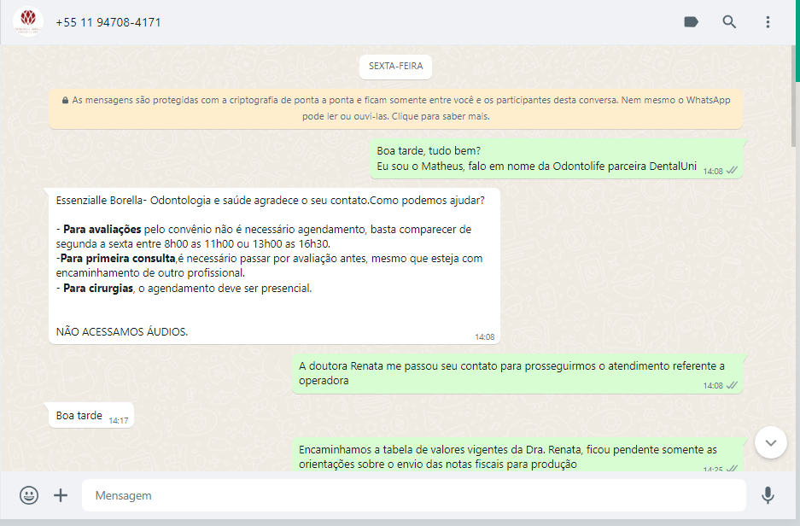This screenshot has height=526, width=800.
Task: Click the 'Para cirurgias' bold text
Action: coord(98,289)
